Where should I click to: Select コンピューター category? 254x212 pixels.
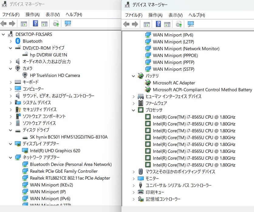33,89
